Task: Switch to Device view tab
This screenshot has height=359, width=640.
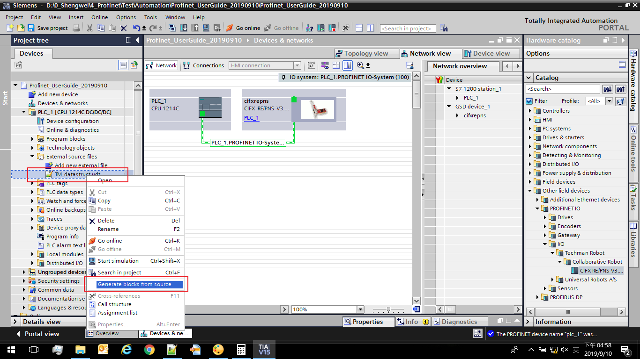Action: 491,53
